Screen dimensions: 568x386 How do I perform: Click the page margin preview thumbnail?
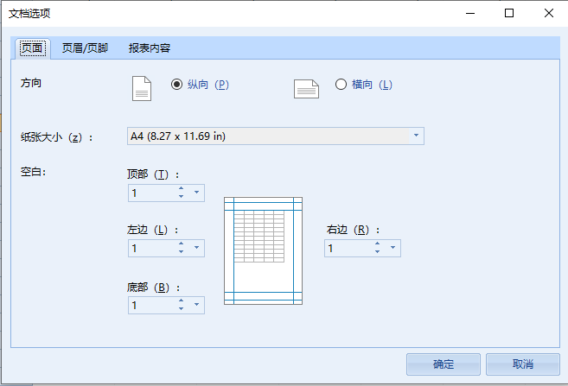(263, 250)
